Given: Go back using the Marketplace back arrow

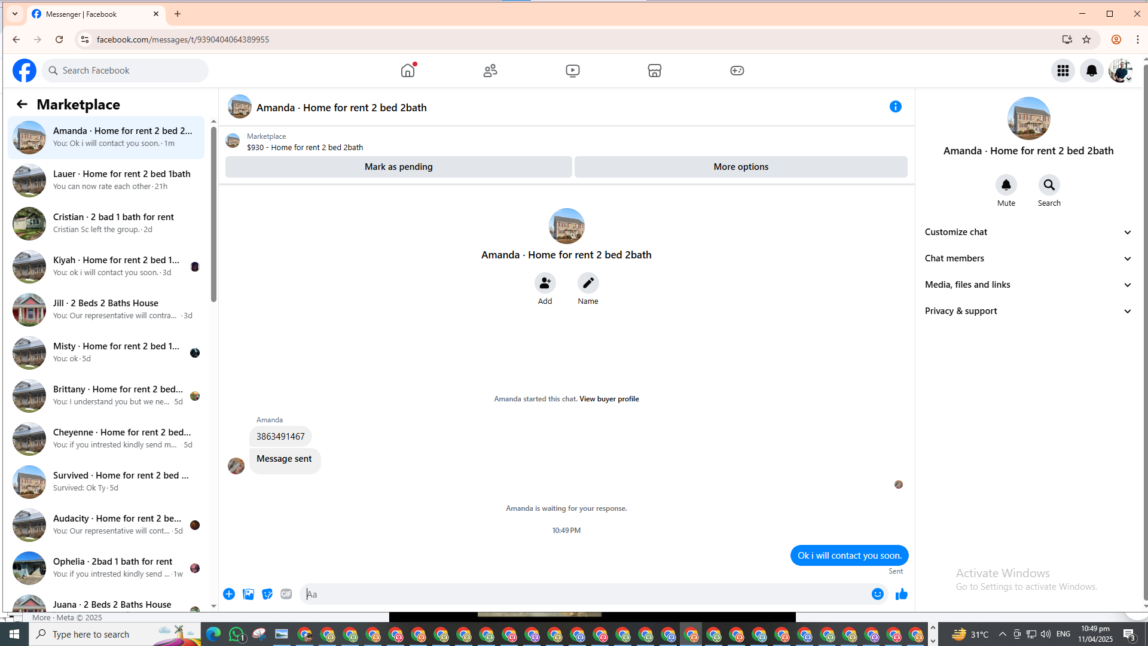Looking at the screenshot, I should [x=22, y=105].
